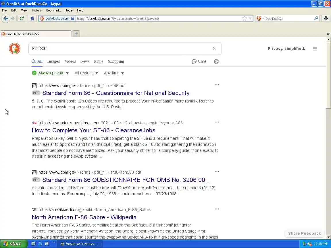Click Internet Explorer quick launch icon
331x248 pixels.
pyautogui.click(x=40, y=244)
